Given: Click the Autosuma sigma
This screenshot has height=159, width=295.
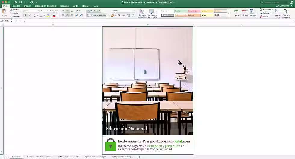Looking at the screenshot, I should [261, 9].
